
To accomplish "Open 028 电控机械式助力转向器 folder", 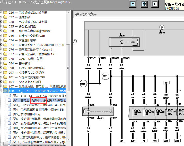I will [28, 22].
